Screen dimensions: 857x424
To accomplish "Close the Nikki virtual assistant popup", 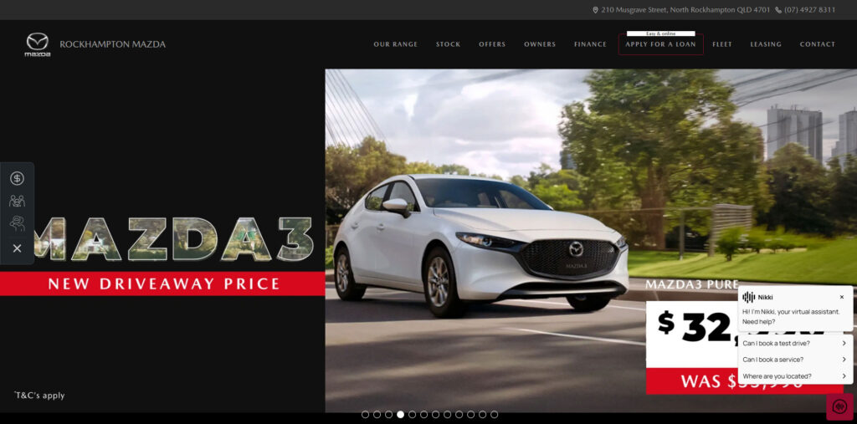I will point(842,297).
